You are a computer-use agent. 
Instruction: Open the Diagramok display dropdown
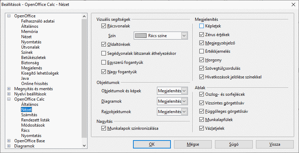pos(184,101)
